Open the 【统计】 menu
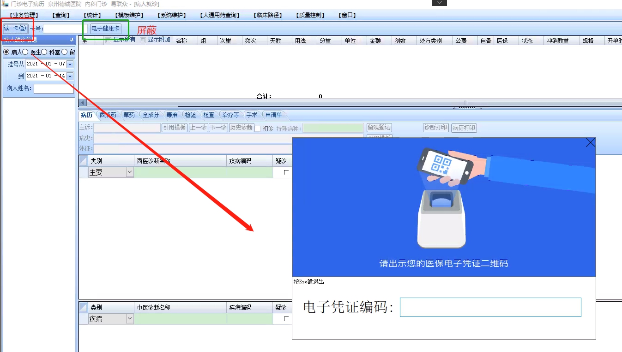 [92, 15]
